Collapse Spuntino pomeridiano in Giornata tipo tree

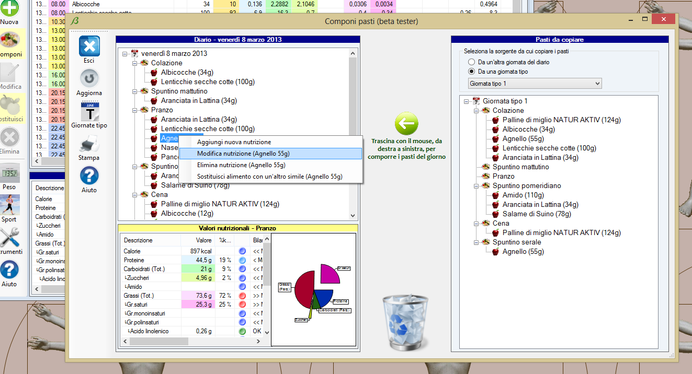[477, 186]
